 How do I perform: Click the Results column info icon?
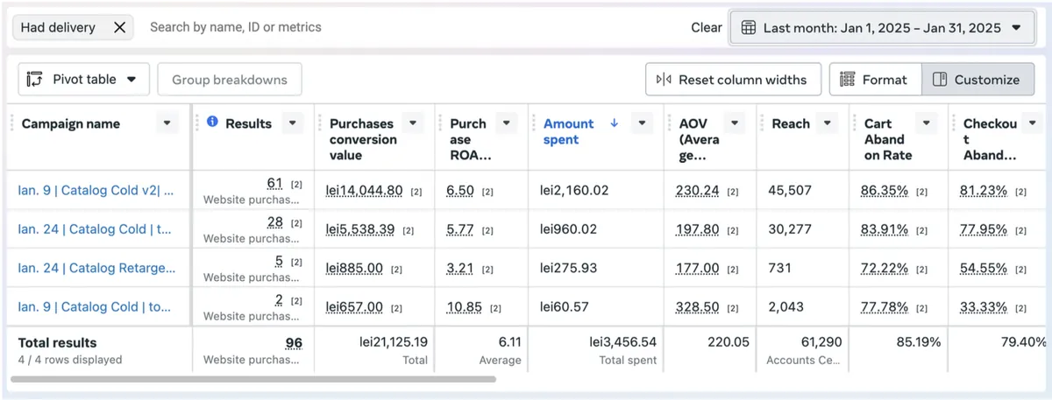pyautogui.click(x=213, y=123)
